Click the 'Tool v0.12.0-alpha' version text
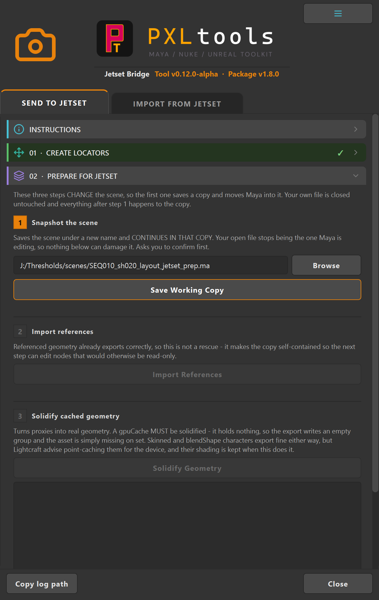This screenshot has width=379, height=600. pyautogui.click(x=186, y=74)
